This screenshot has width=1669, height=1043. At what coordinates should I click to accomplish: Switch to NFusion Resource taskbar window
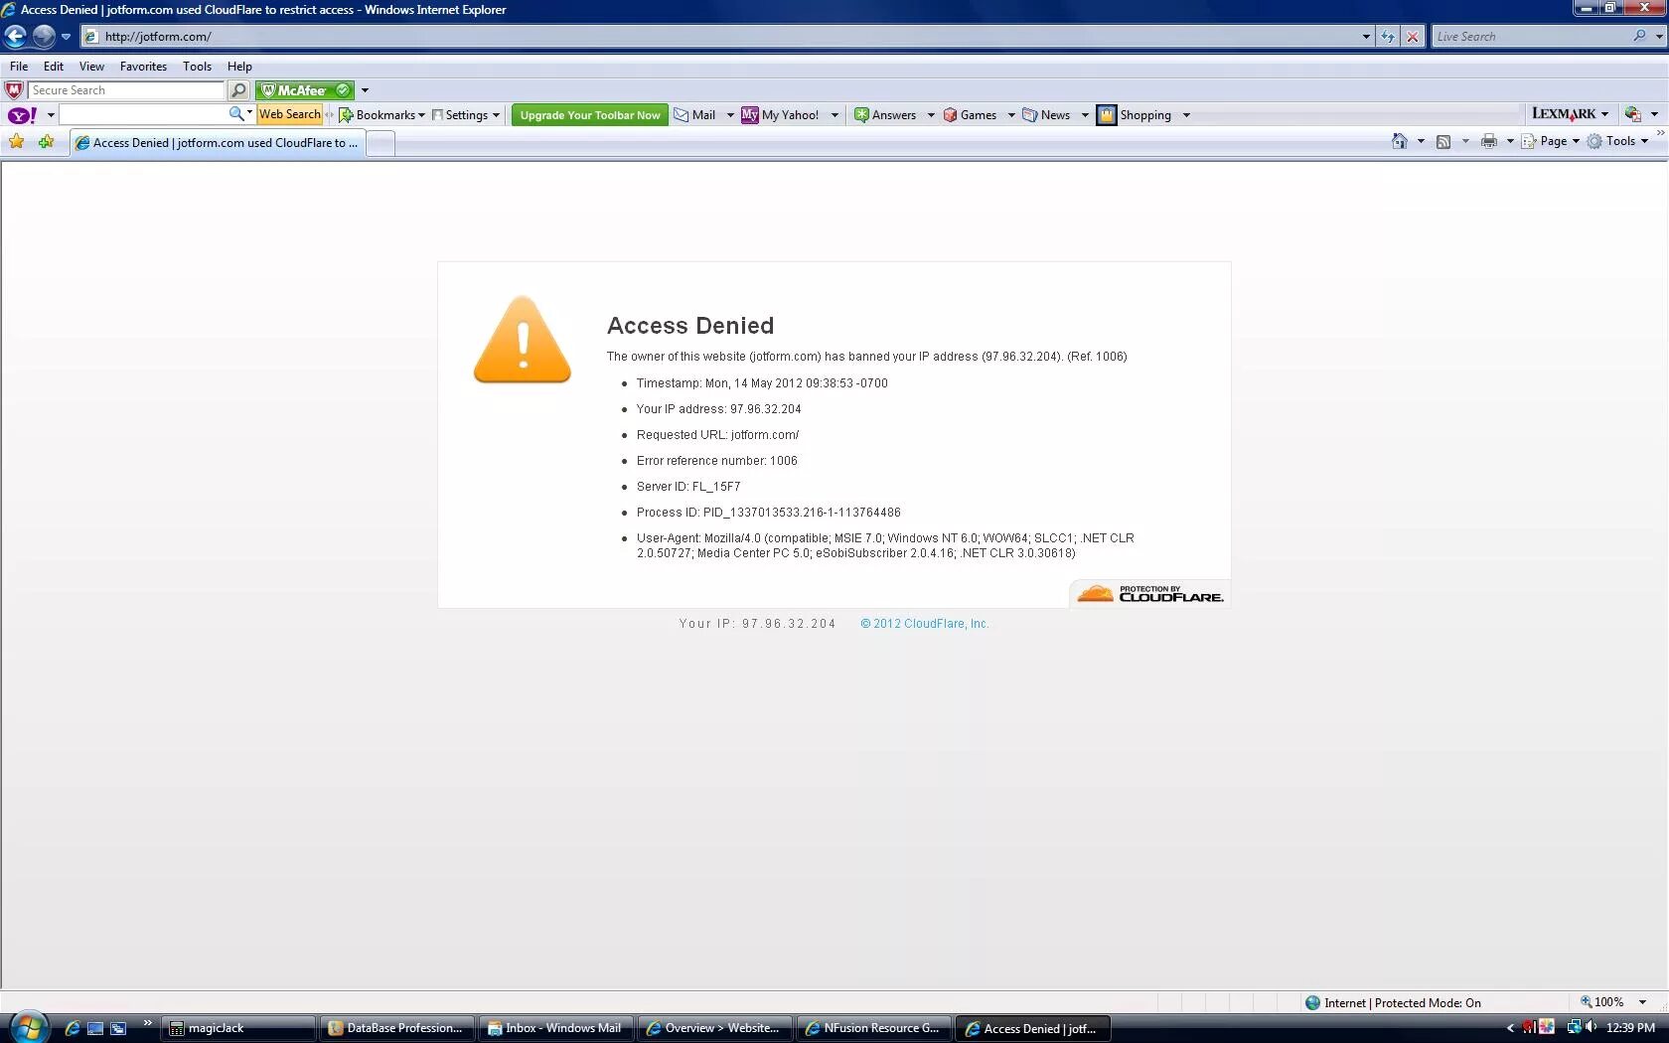click(873, 1028)
